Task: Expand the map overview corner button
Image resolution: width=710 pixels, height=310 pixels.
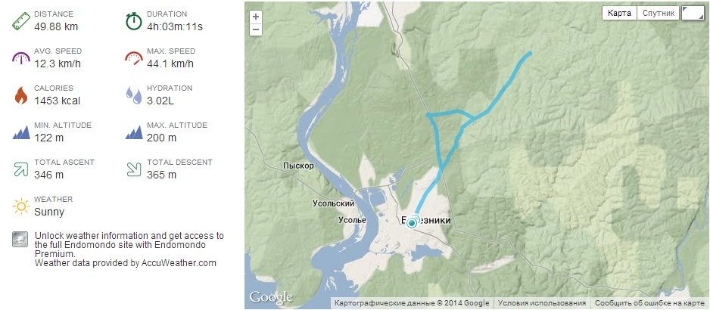Action: [x=692, y=13]
